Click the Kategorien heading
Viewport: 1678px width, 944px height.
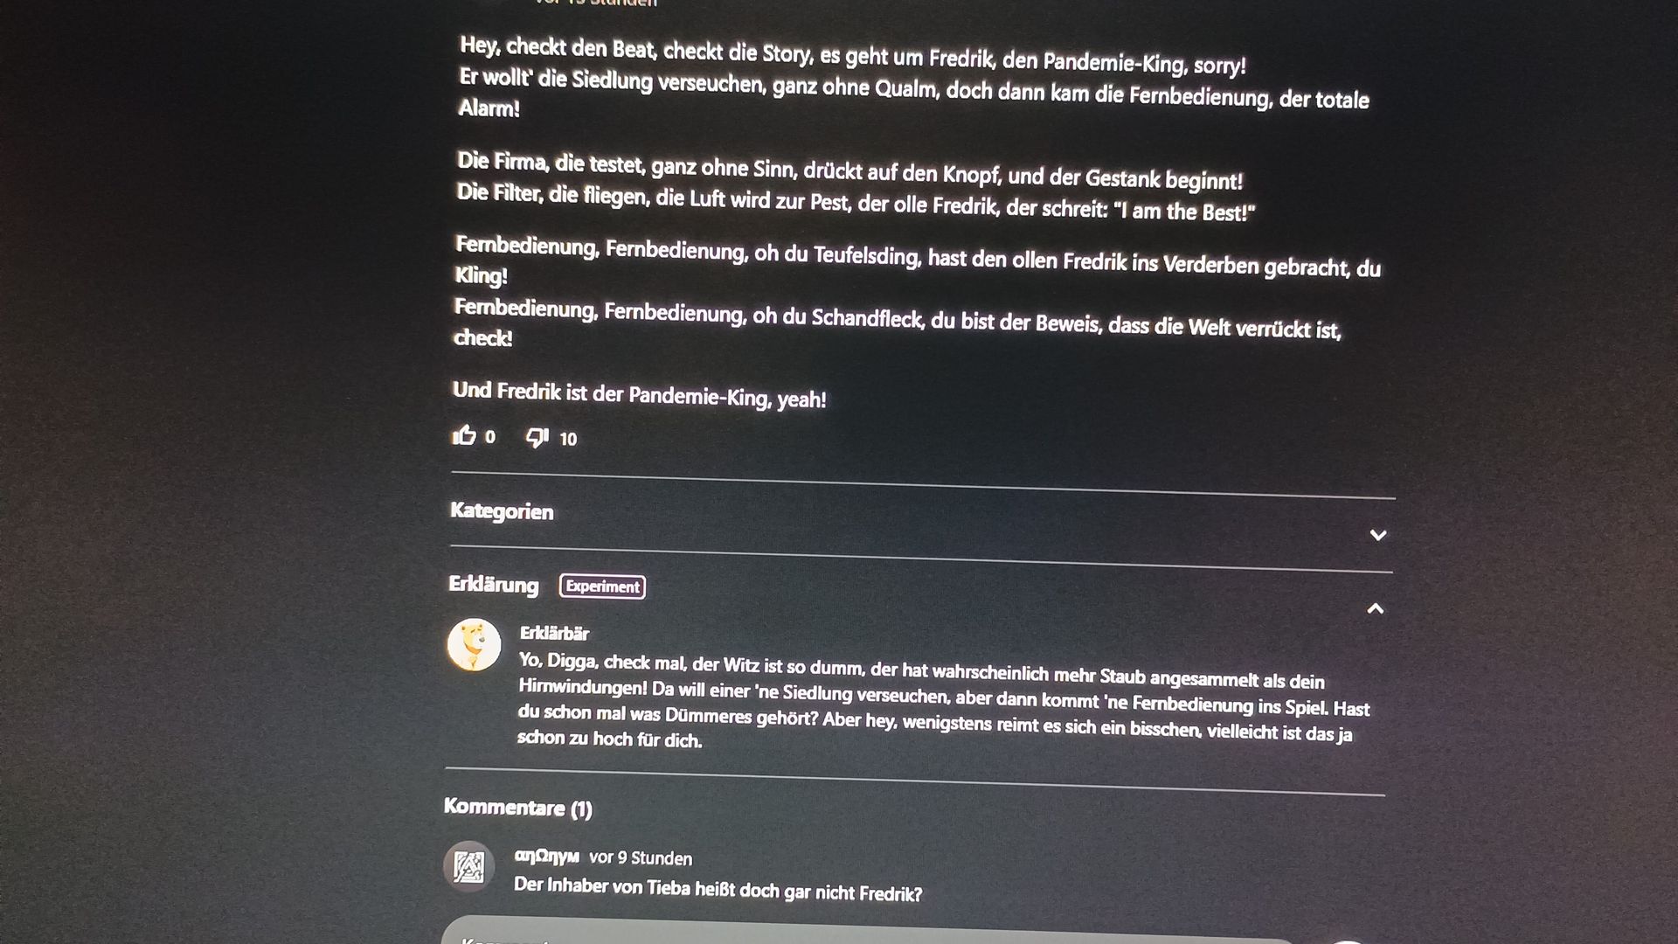coord(502,511)
